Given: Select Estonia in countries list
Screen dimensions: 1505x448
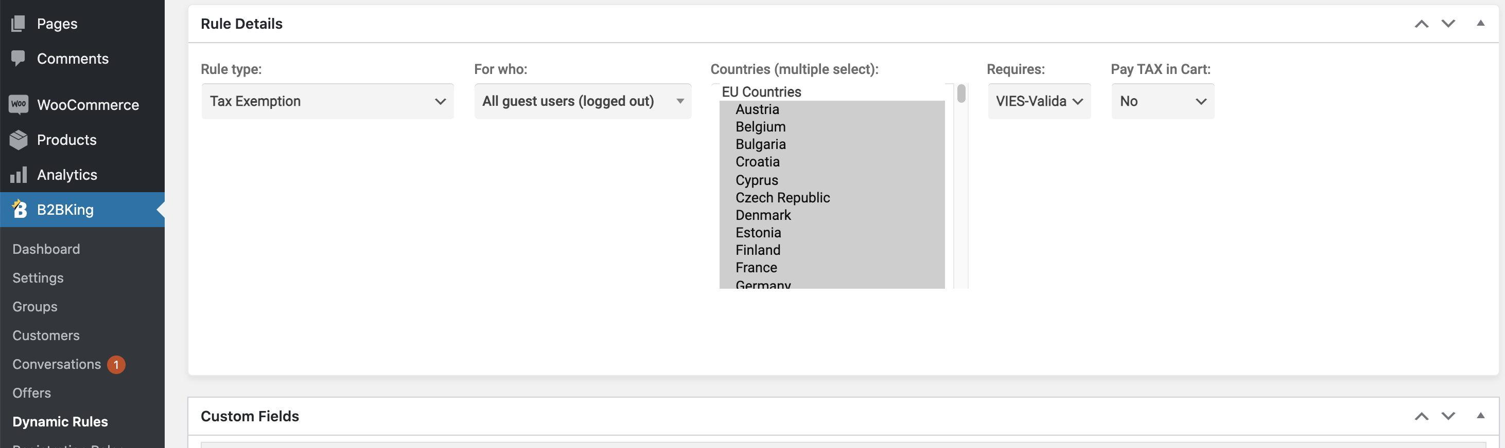Looking at the screenshot, I should [831, 232].
